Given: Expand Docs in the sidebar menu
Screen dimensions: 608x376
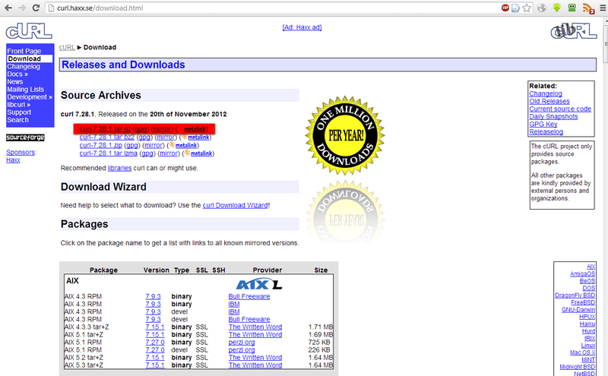Looking at the screenshot, I should [17, 74].
